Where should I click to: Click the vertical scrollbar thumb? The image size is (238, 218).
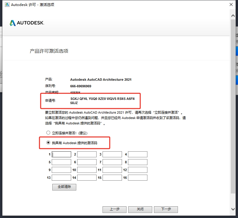233,106
